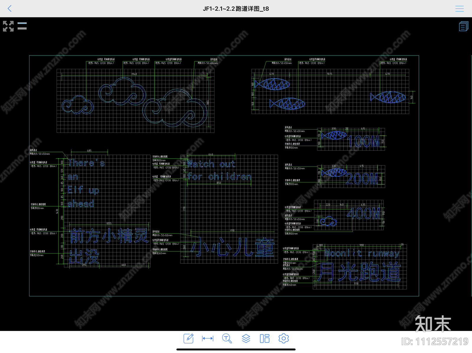The image size is (472, 353).
Task: Tap the 'Moonlit runway' text in drawing
Action: click(362, 253)
